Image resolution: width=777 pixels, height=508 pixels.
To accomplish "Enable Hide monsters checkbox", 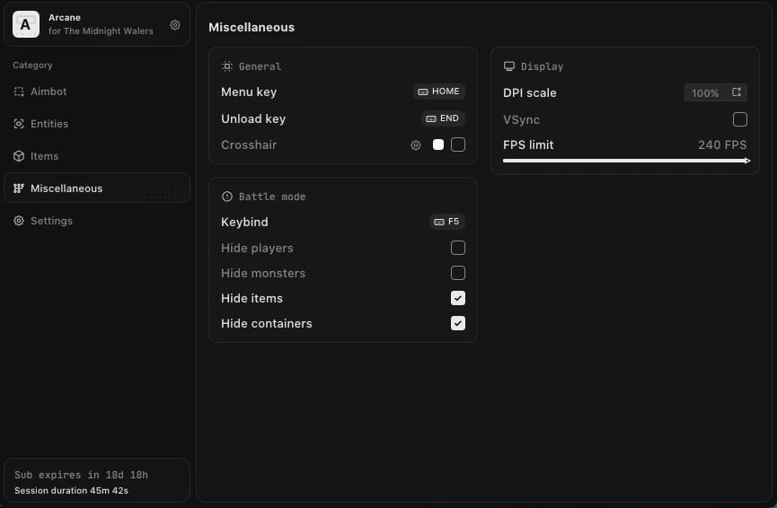I will point(458,273).
